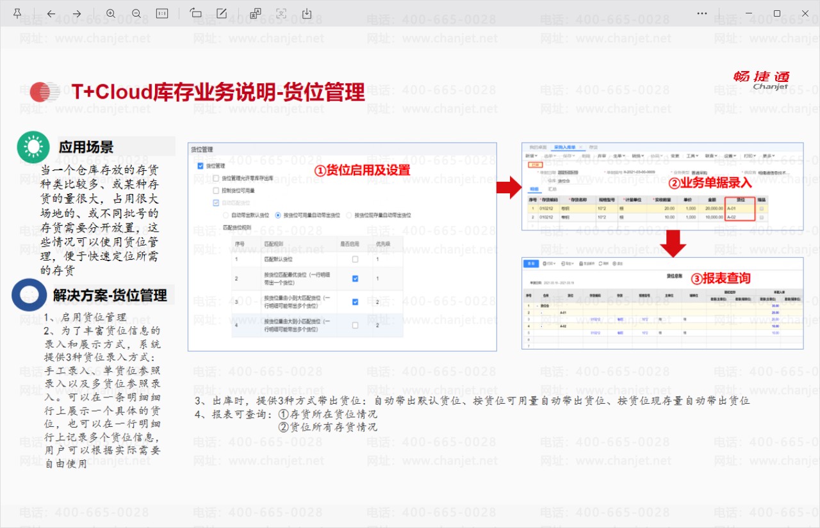Switch to the 存货 tab
This screenshot has width=820, height=528.
(594, 147)
